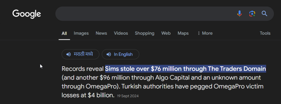This screenshot has width=281, height=104.
Task: Open the Tools filter options
Action: tap(265, 33)
